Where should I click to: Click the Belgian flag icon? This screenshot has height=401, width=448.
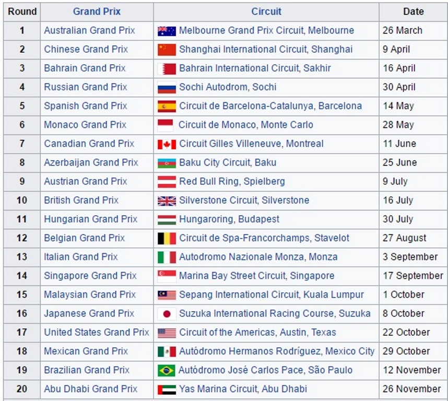pos(167,239)
